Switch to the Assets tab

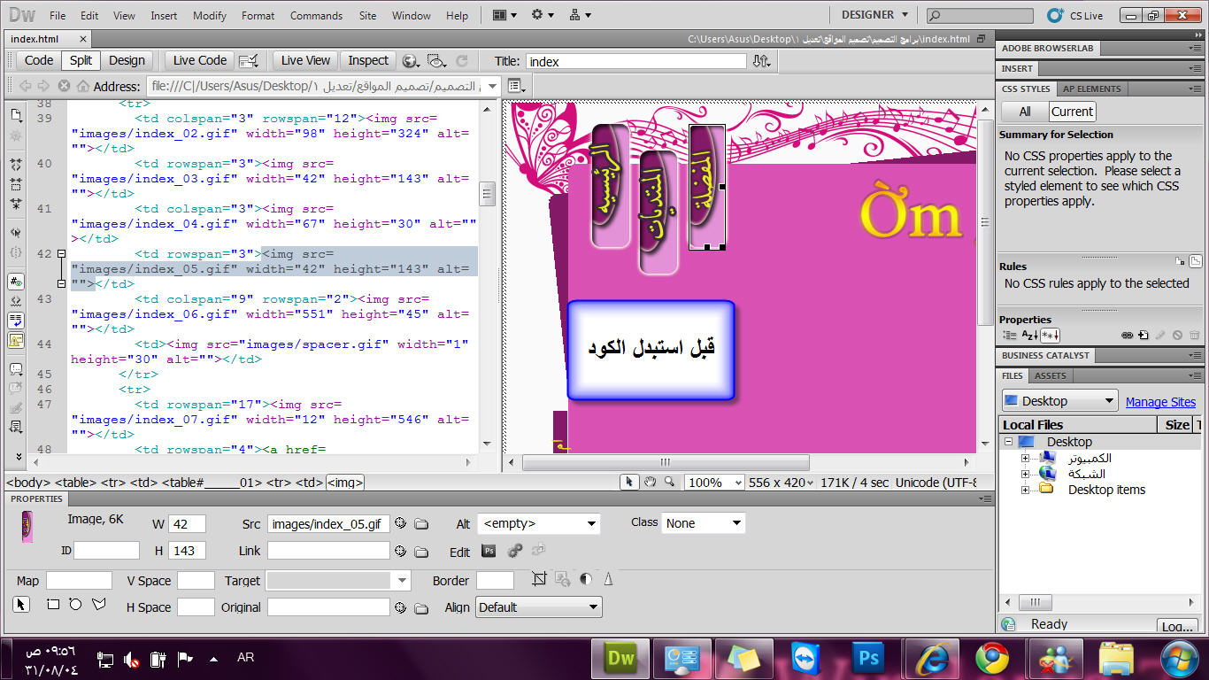(1050, 375)
